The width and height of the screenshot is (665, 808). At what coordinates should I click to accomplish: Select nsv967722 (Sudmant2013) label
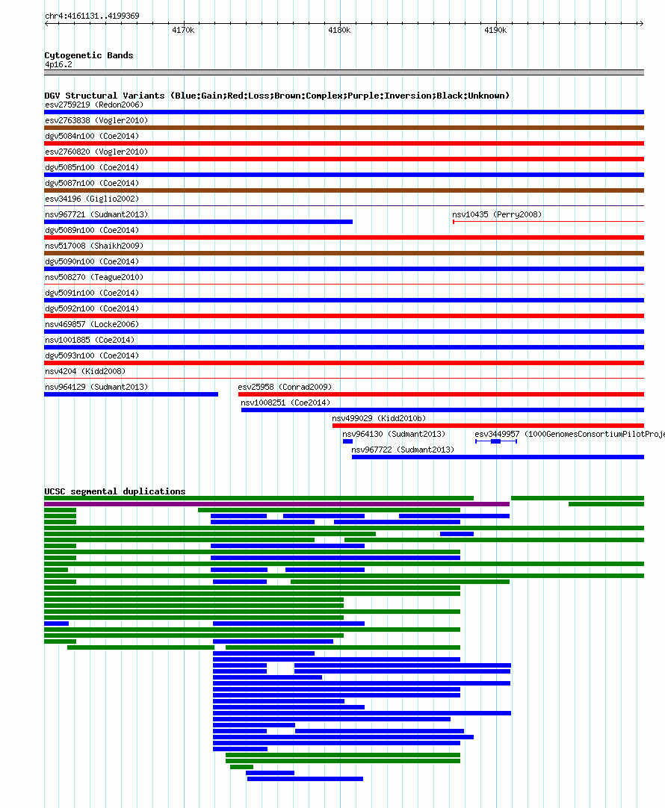pos(403,450)
